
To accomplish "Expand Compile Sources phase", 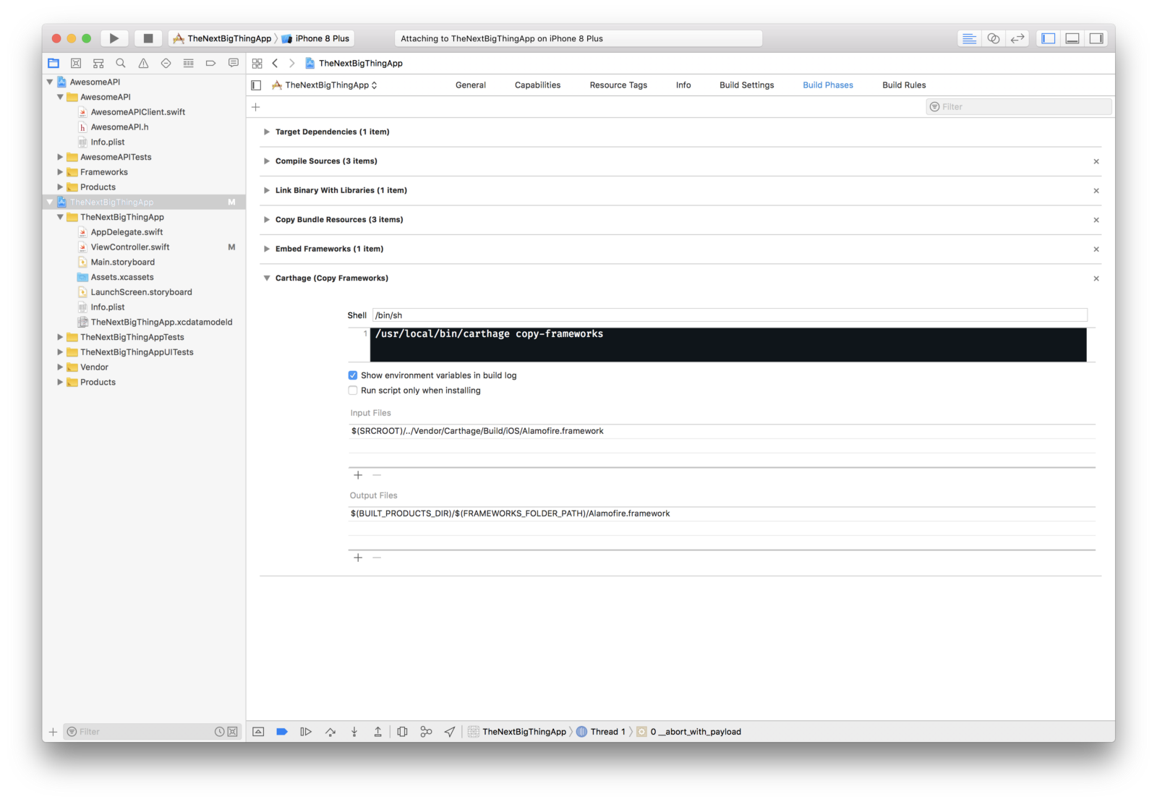I will (x=267, y=161).
